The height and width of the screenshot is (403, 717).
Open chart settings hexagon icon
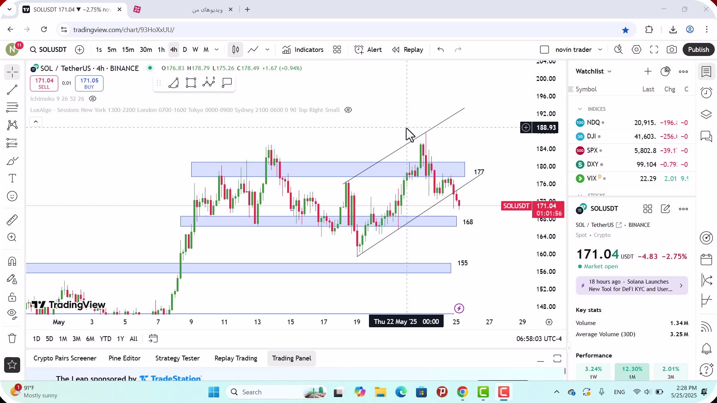point(637,50)
